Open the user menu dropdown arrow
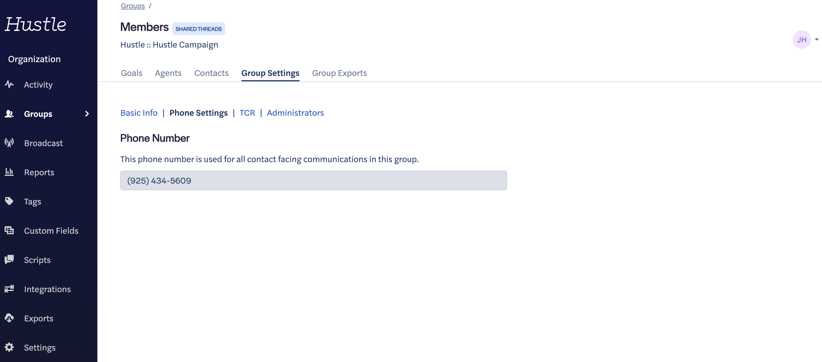Screen dimensions: 822x362 coord(817,40)
